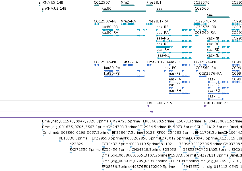Viewport: 242px width, 171px height.
Task: Open the eas-RB transcript label
Action: click(162, 27)
